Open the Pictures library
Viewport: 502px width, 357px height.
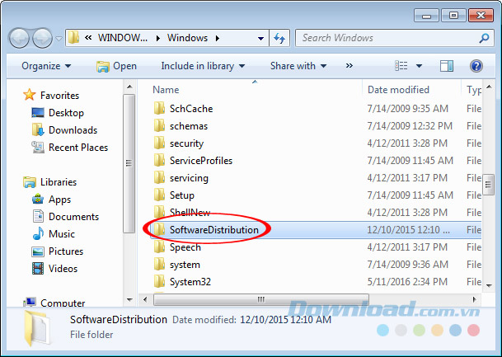coord(66,251)
